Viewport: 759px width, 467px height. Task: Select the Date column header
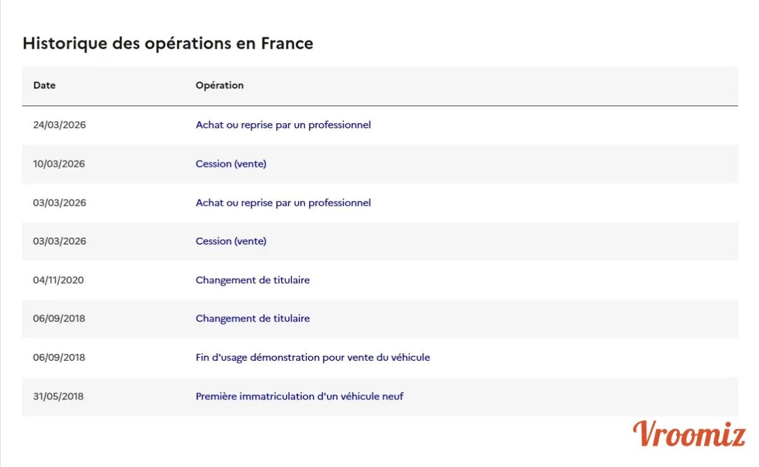coord(44,85)
